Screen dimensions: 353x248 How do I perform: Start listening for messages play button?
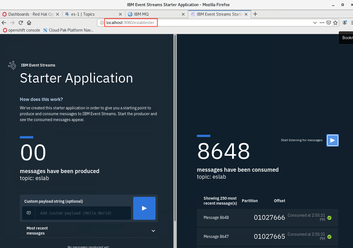pyautogui.click(x=333, y=140)
